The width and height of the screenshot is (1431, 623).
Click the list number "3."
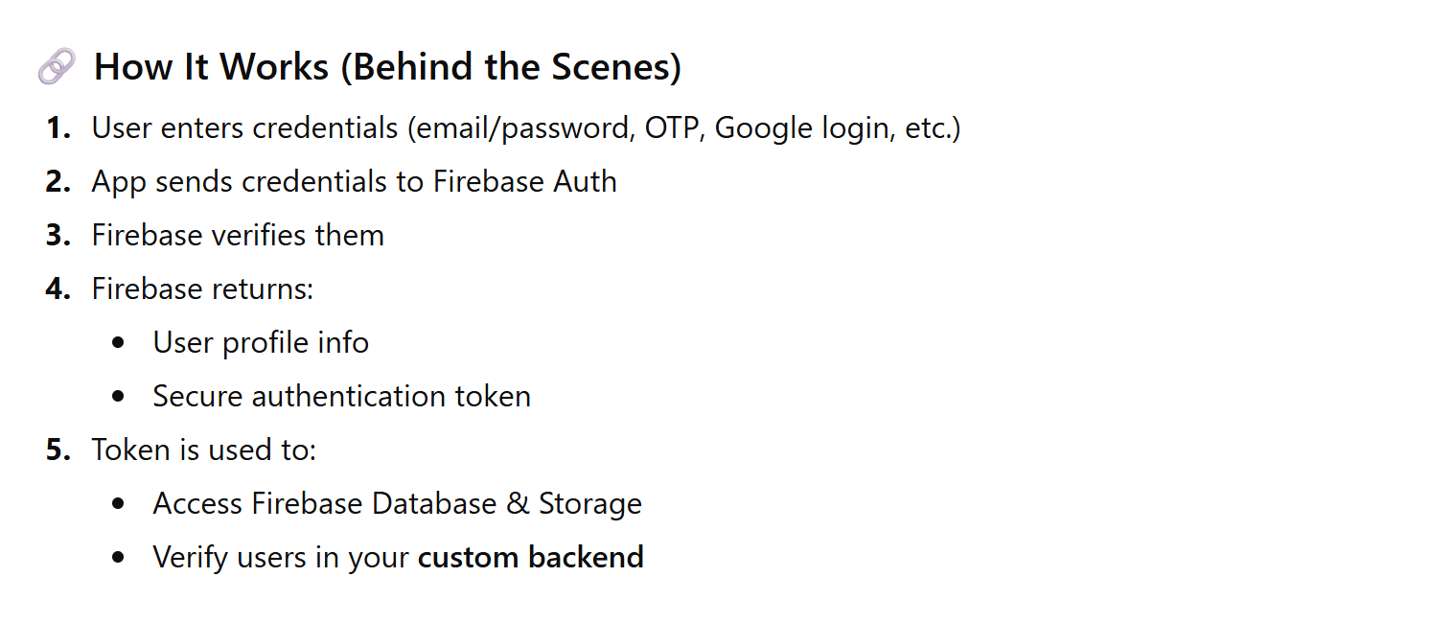coord(58,236)
